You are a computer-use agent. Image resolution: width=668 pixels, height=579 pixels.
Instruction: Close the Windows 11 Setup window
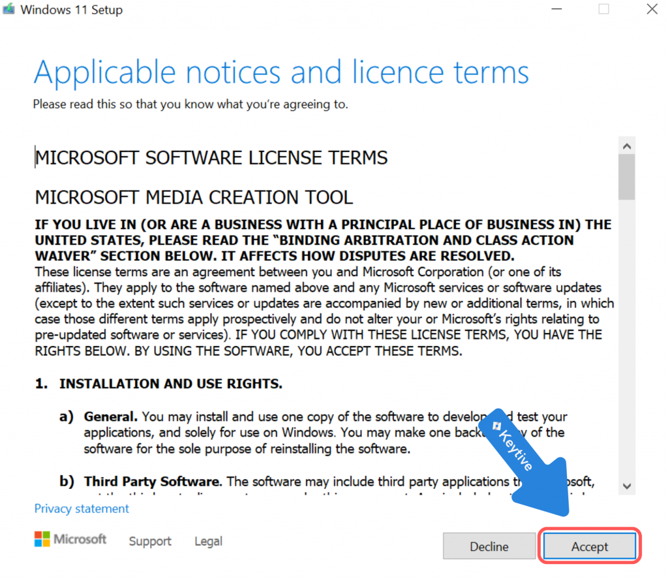coord(652,9)
